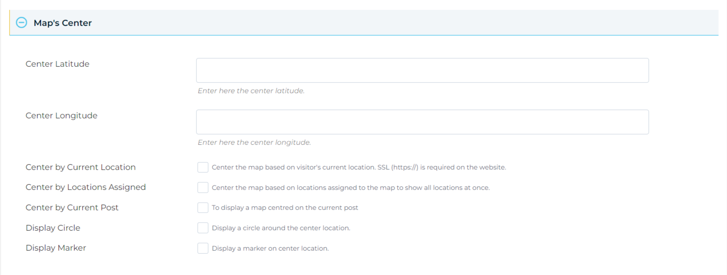
Task: Select the 'Center by Locations Assigned' row label
Action: pyautogui.click(x=86, y=187)
